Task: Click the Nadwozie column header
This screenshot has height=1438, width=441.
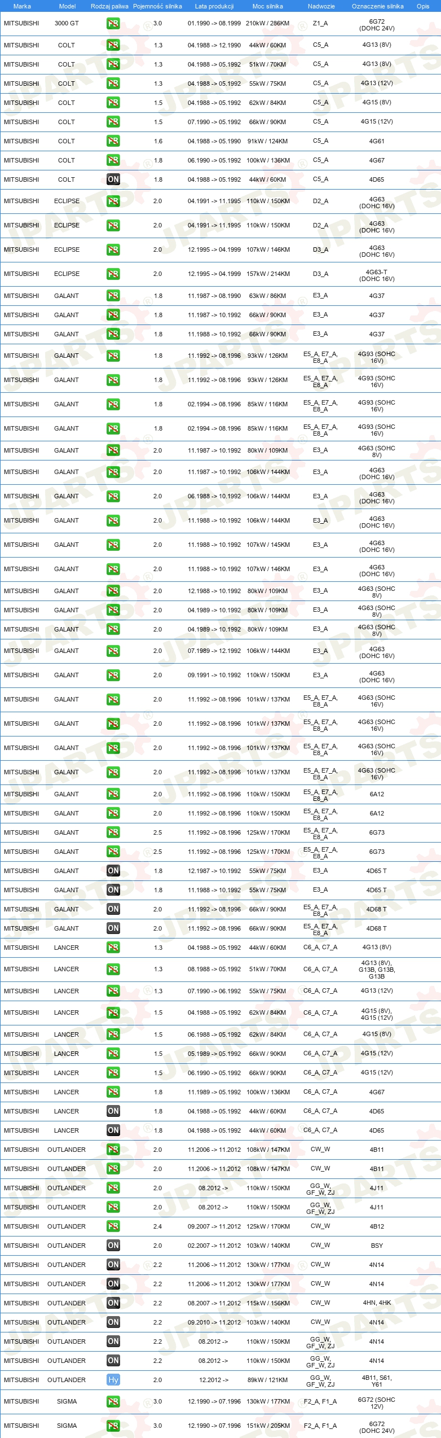Action: click(x=321, y=6)
